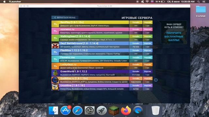Screen dimensions: 209x117
Task: Open Minecraft grass block icon in dock
Action: [114, 110]
